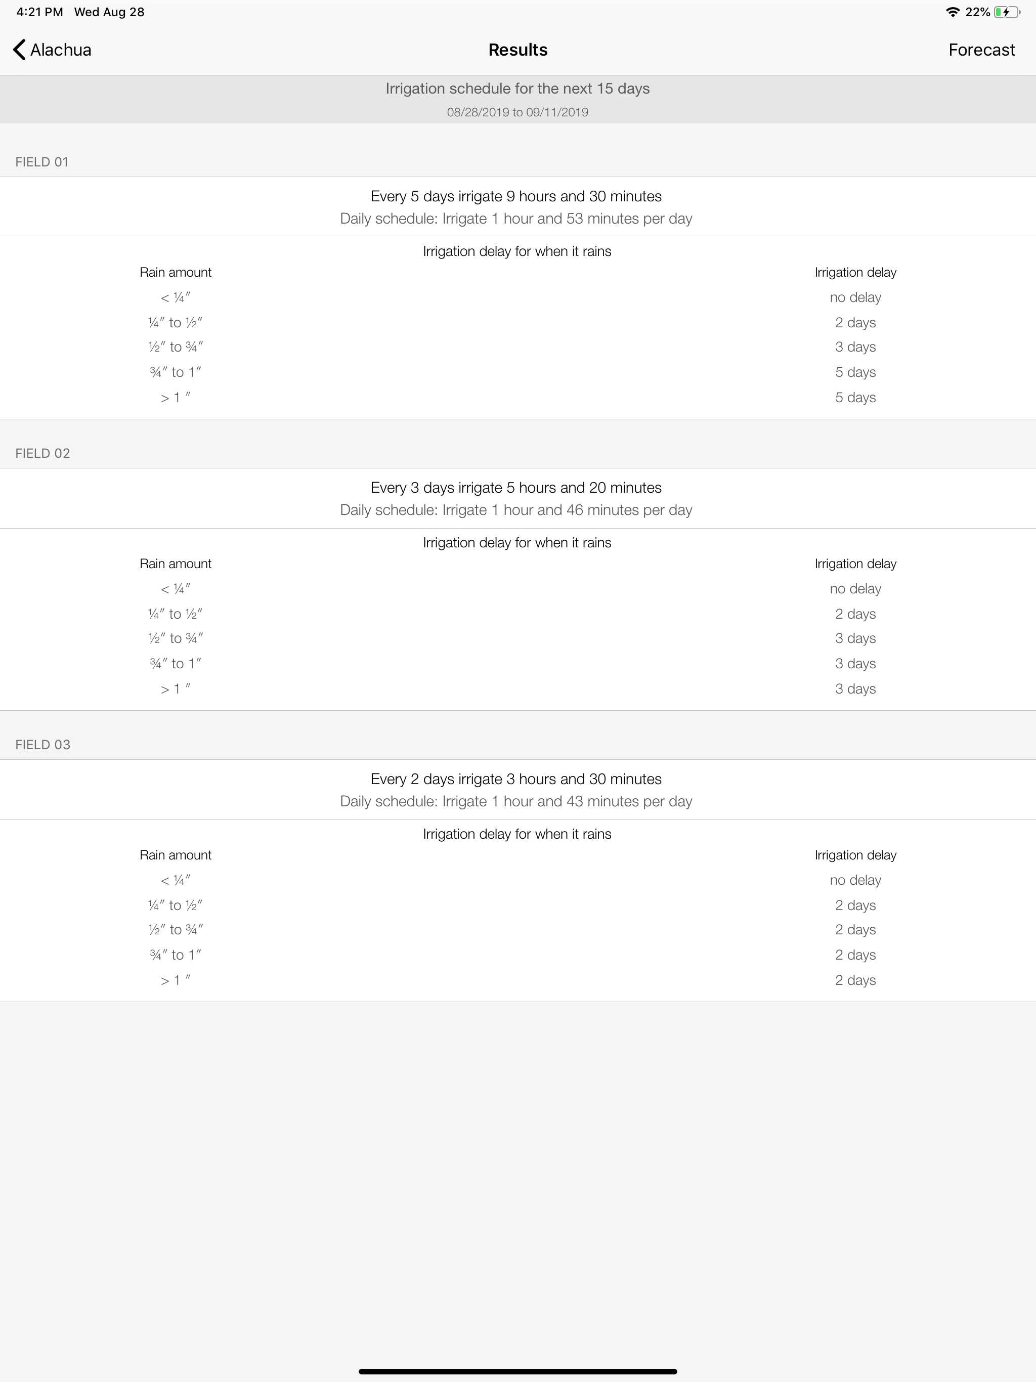The width and height of the screenshot is (1036, 1382).
Task: Tap Field 02 daily schedule 46 minutes text
Action: point(516,510)
